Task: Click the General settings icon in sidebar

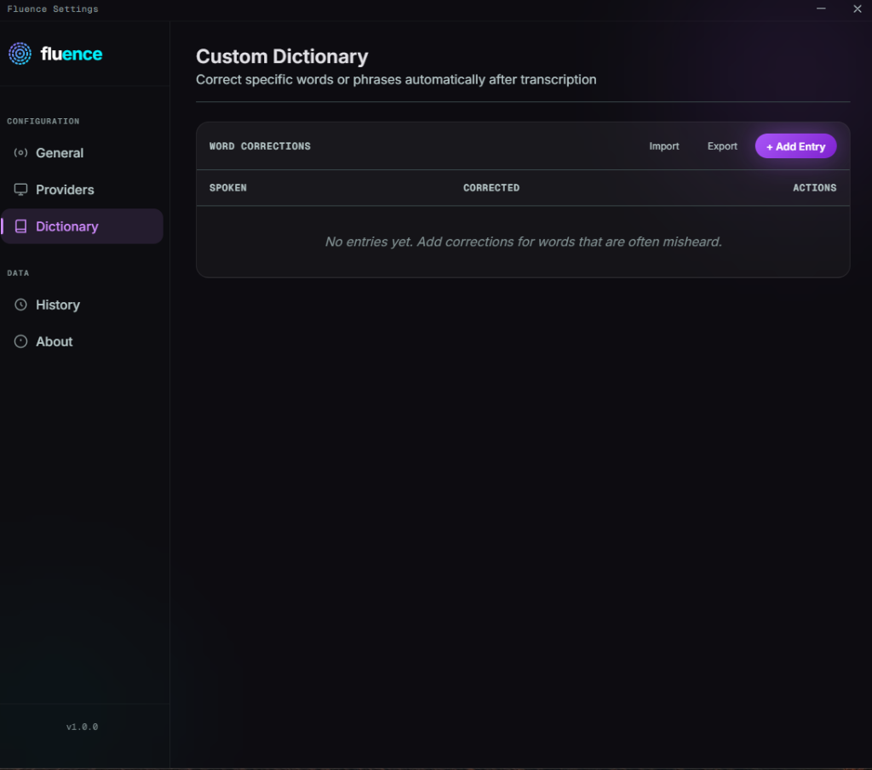Action: (x=20, y=153)
